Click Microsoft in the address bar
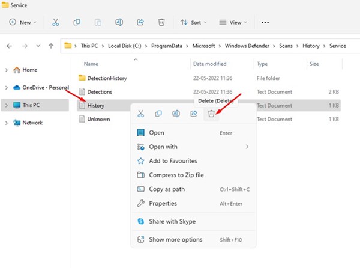 click(203, 46)
